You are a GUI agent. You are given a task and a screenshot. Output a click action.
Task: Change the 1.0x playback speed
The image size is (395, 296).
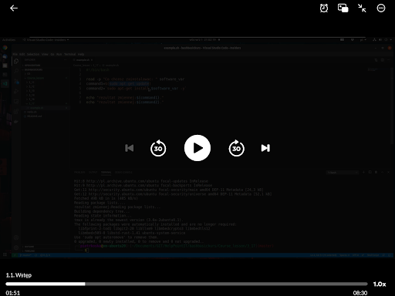(380, 284)
